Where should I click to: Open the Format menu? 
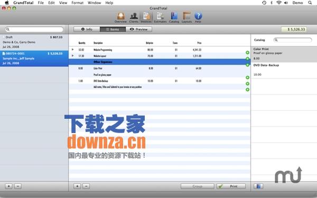pos(78,3)
